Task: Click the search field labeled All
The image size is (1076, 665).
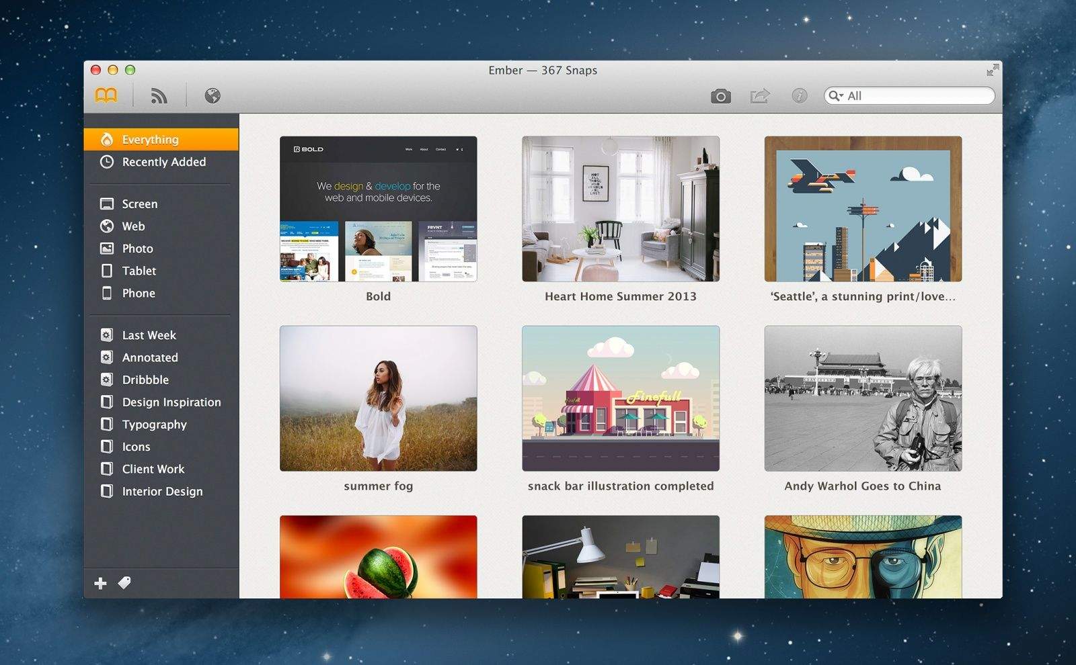Action: click(x=918, y=96)
